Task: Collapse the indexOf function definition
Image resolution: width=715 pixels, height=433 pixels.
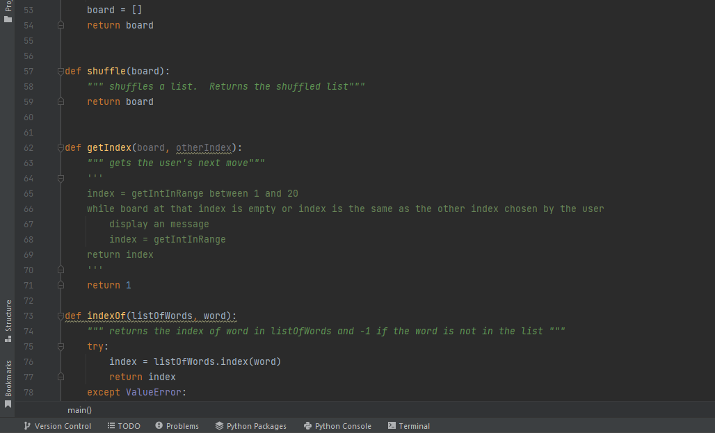Action: (x=61, y=316)
